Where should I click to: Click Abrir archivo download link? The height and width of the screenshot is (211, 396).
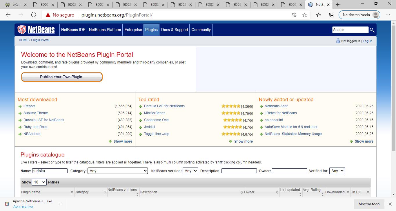click(23, 206)
